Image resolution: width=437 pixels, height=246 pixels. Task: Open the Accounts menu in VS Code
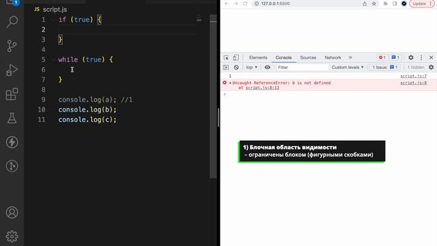click(x=12, y=213)
